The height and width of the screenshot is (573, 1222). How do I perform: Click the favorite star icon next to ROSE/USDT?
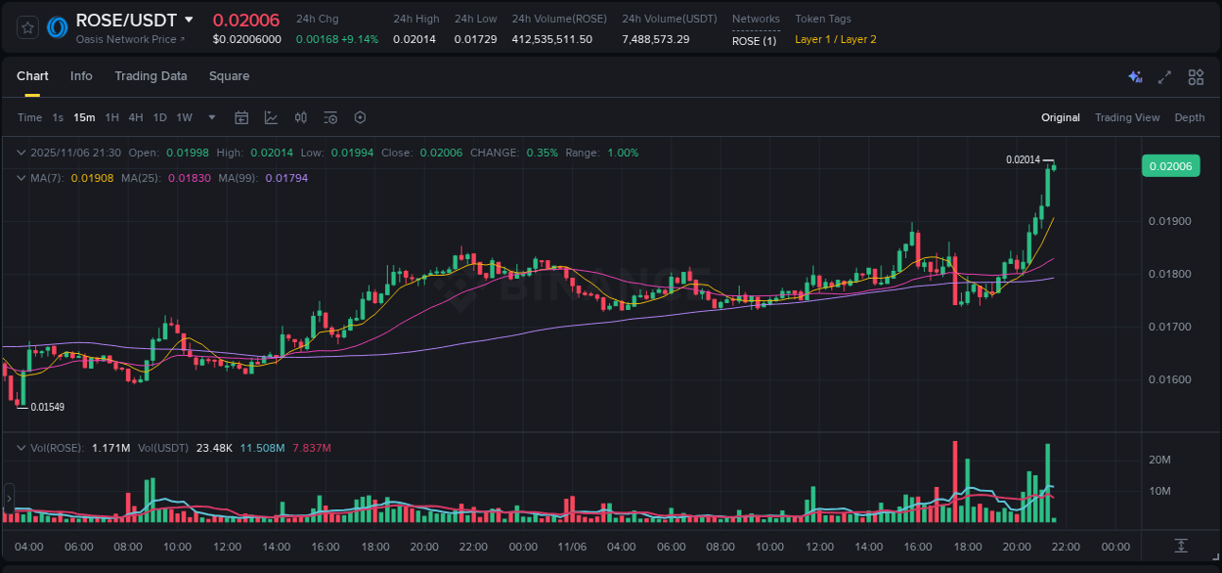point(26,26)
